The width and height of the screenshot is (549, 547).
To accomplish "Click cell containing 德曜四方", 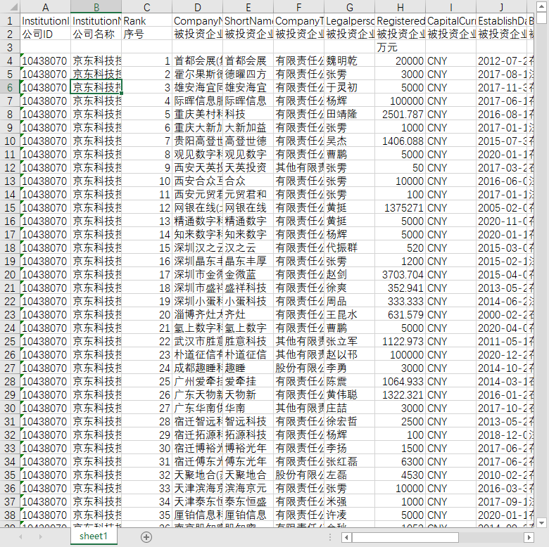I will click(248, 74).
